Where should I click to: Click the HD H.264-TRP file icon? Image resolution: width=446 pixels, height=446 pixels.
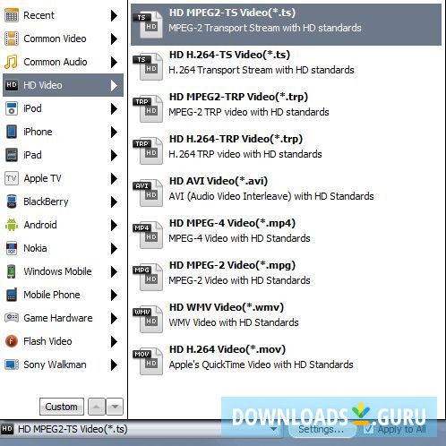(148, 150)
